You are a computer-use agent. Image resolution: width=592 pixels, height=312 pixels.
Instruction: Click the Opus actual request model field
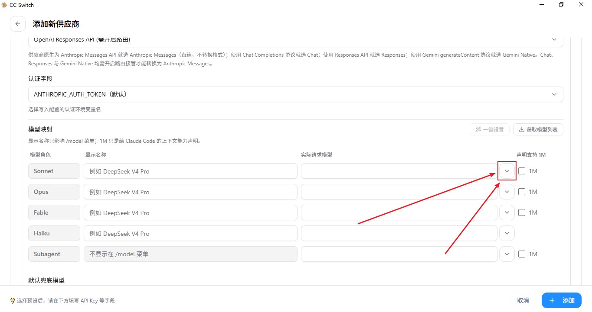click(x=399, y=192)
